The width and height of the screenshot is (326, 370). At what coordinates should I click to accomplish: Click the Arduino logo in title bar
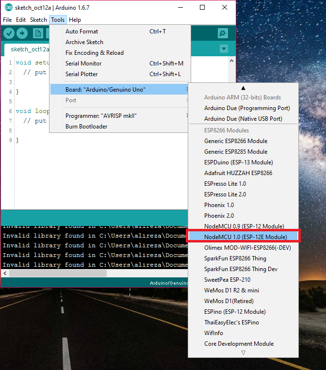point(9,8)
